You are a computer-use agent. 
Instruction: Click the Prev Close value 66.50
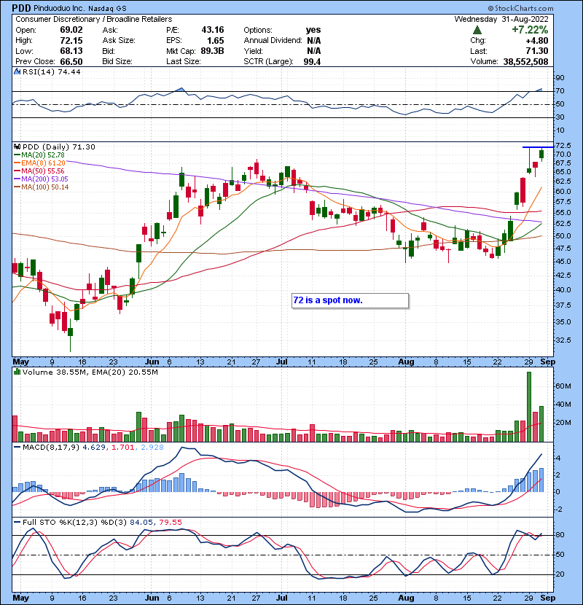[71, 61]
